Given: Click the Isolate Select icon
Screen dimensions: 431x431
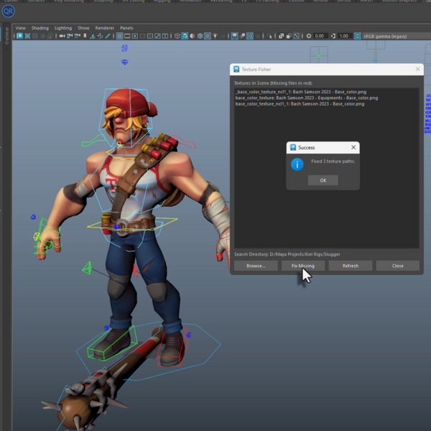Looking at the screenshot, I should tap(269, 36).
